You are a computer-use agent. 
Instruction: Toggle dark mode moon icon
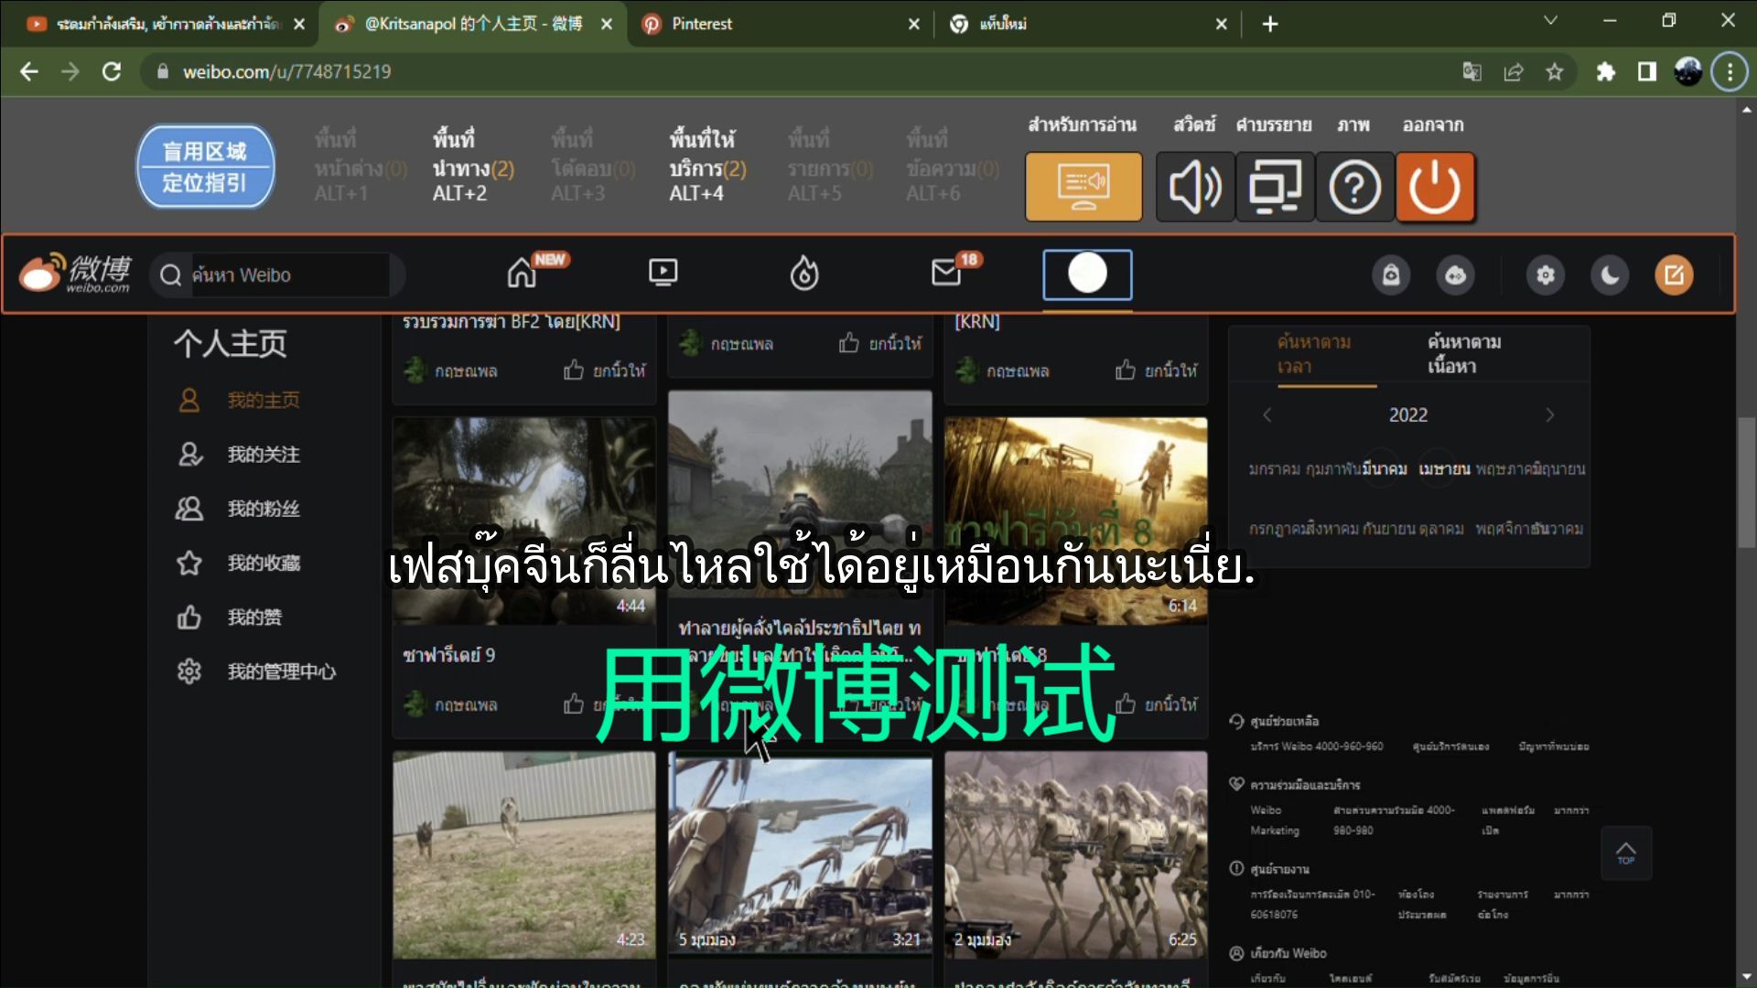pos(1609,274)
